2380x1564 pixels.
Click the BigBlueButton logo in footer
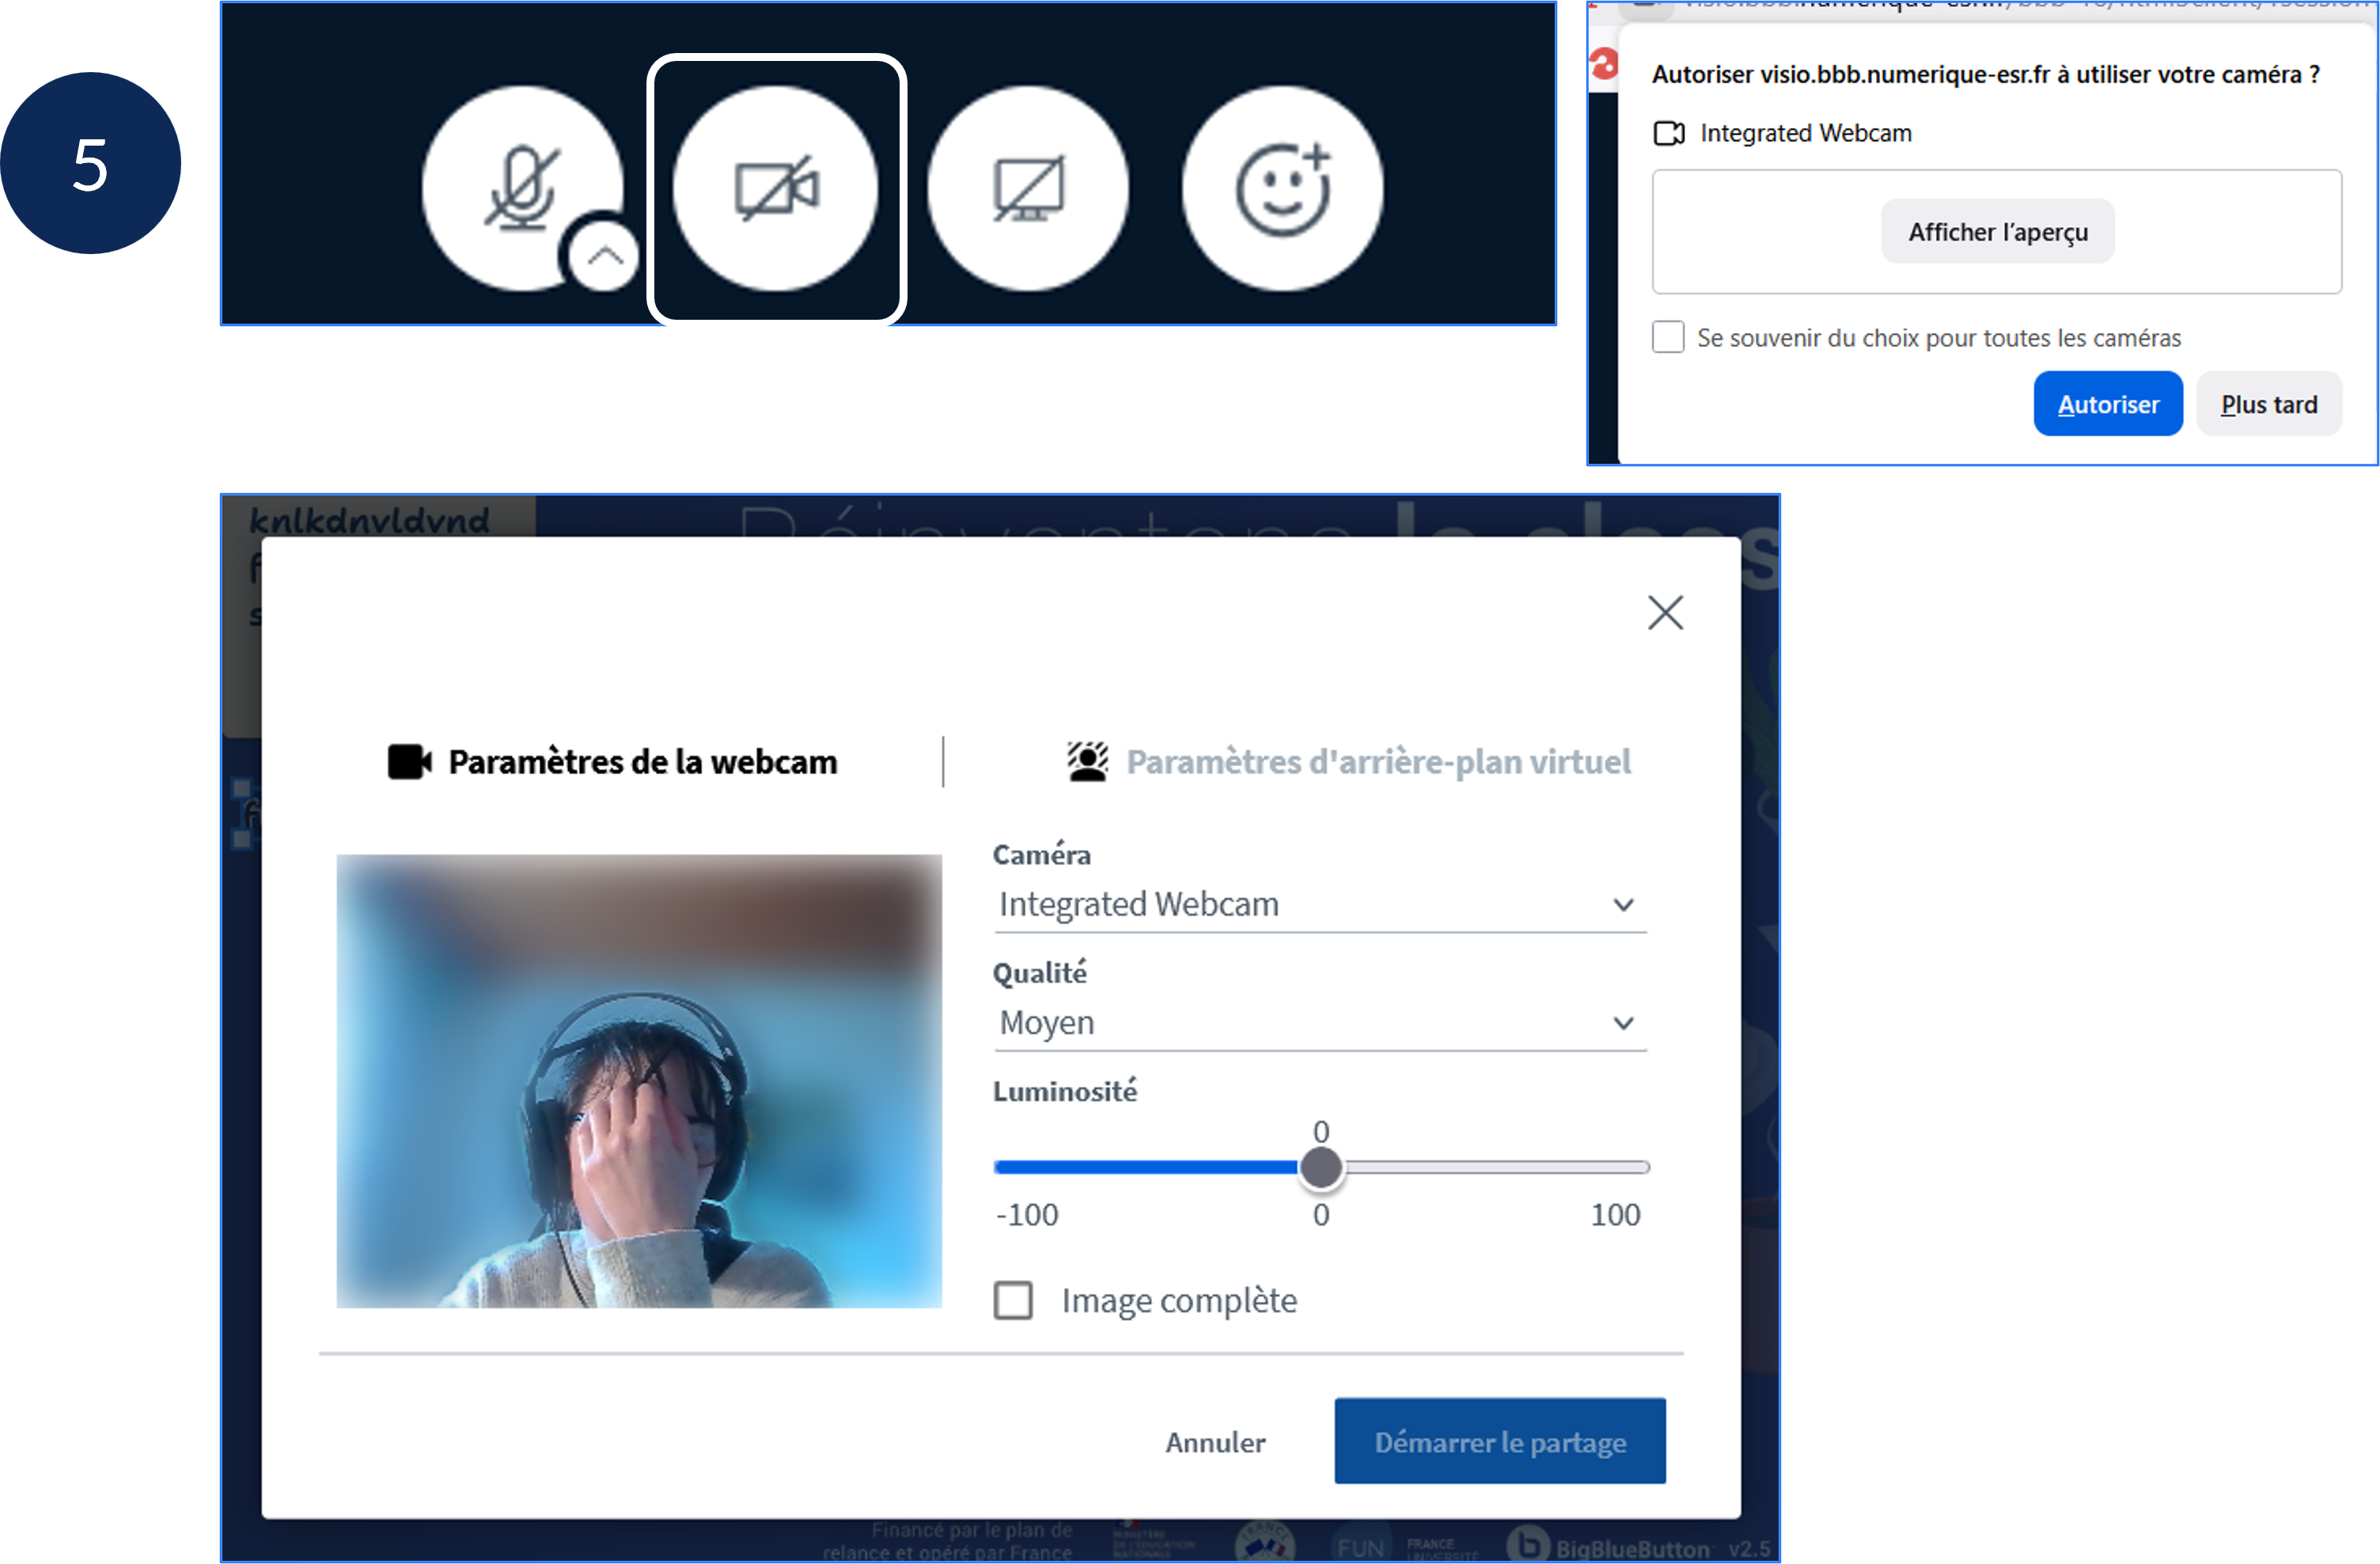[1528, 1544]
